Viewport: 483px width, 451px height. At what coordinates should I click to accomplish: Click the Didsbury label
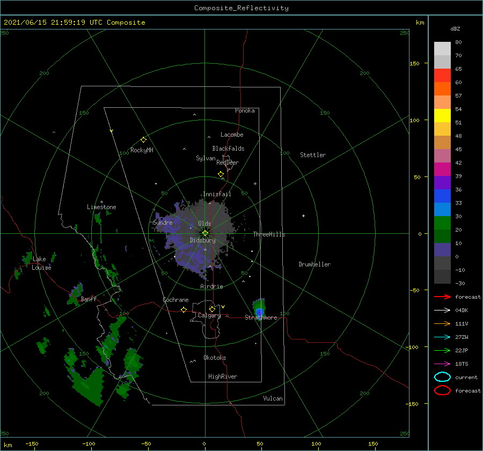pyautogui.click(x=203, y=240)
